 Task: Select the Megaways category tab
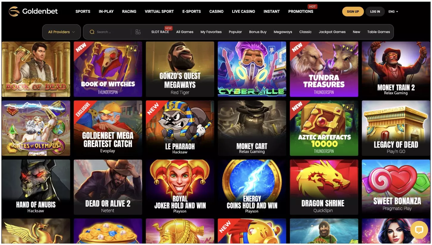tap(283, 32)
